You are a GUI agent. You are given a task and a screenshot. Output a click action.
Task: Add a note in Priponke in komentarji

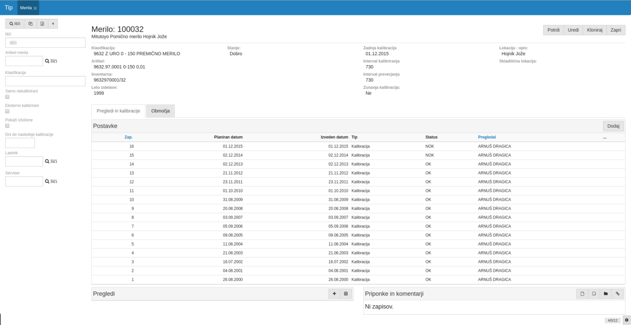[594, 294]
